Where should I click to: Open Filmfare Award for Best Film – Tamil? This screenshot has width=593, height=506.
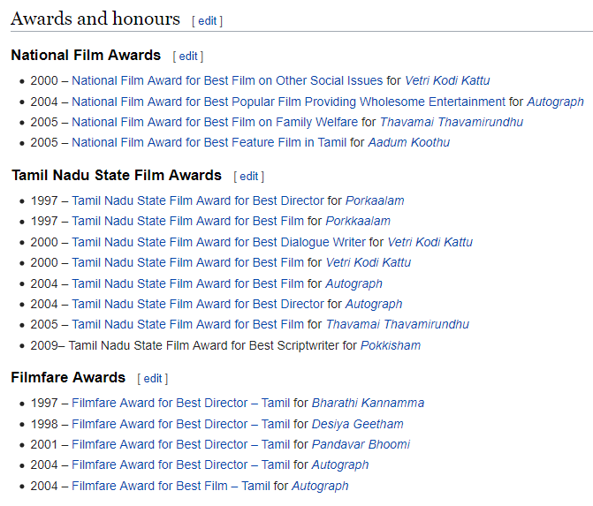[x=171, y=487]
